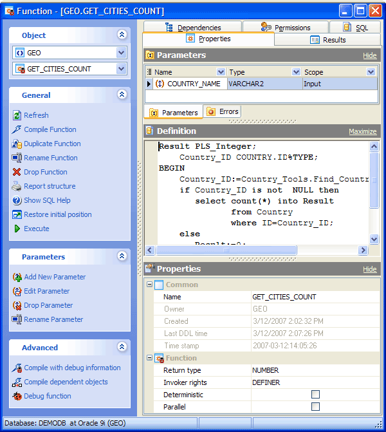The image size is (386, 432).
Task: Click the definition vertical scrollbar thumb
Action: coord(374,180)
